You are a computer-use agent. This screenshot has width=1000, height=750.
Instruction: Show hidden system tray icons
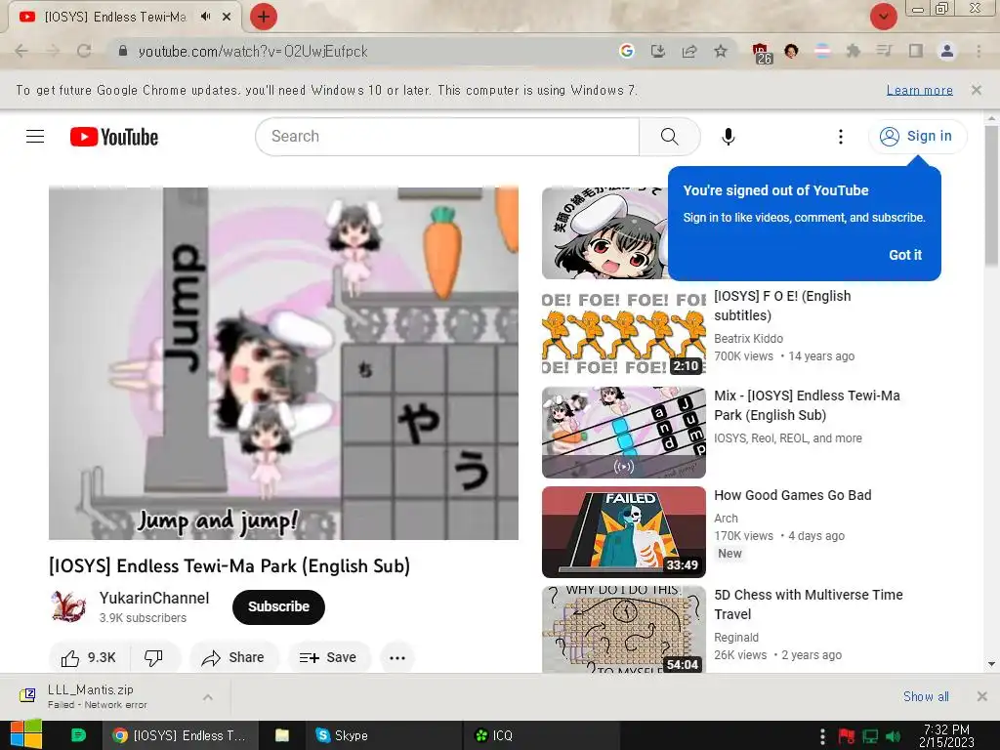pyautogui.click(x=822, y=736)
